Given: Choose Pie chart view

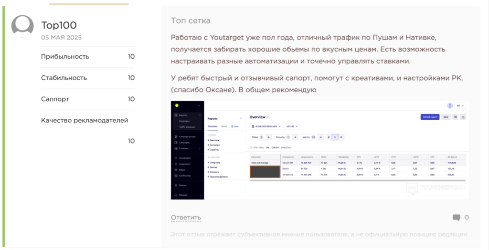Looking at the screenshot, I should tap(267, 147).
